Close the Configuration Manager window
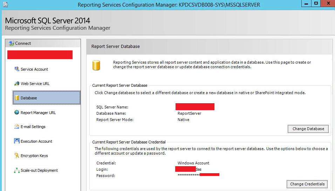The image size is (335, 191). click(x=328, y=3)
